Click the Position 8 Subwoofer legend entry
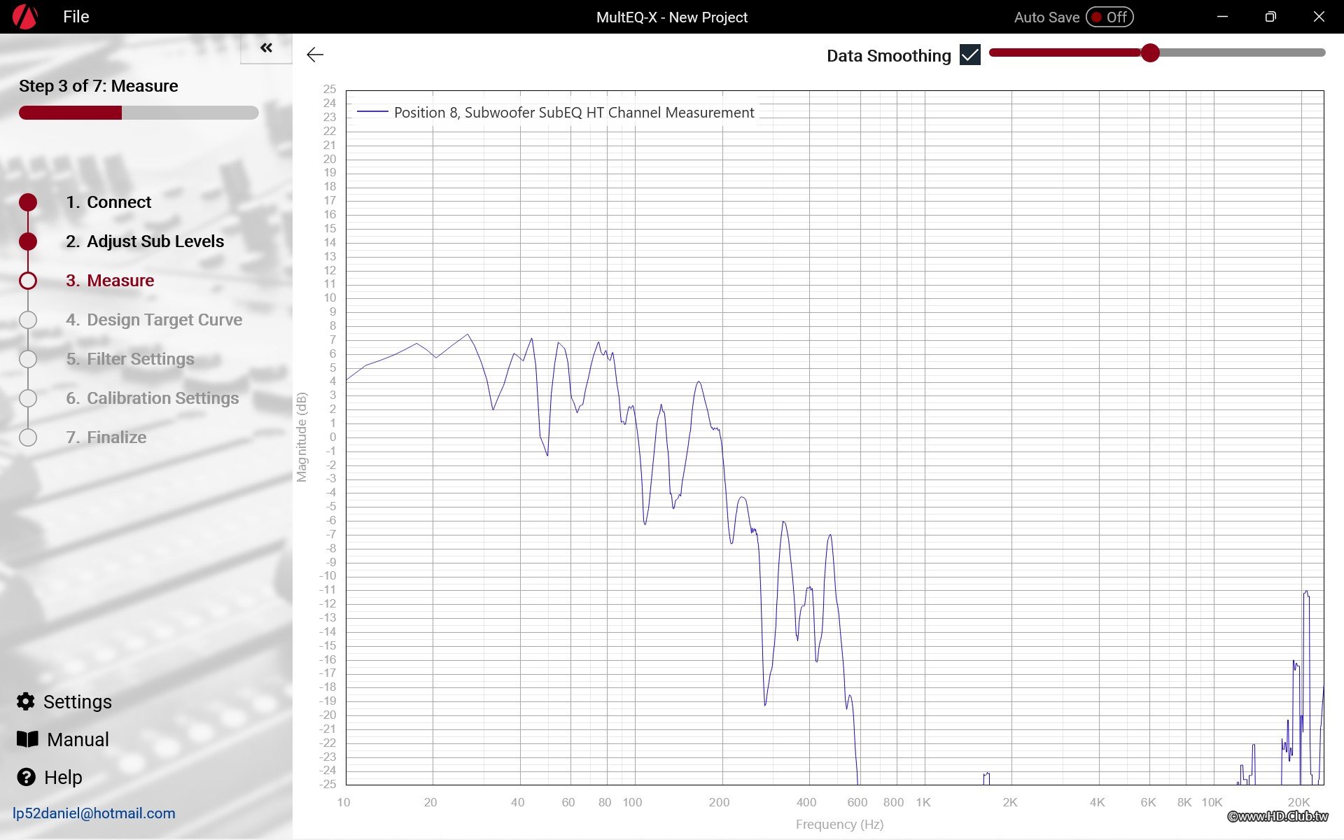 [x=556, y=113]
